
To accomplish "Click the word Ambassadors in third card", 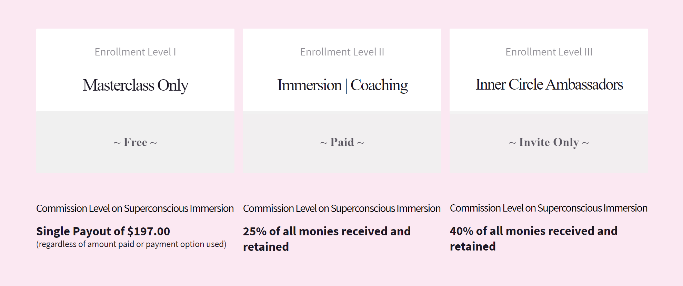I will [x=584, y=85].
